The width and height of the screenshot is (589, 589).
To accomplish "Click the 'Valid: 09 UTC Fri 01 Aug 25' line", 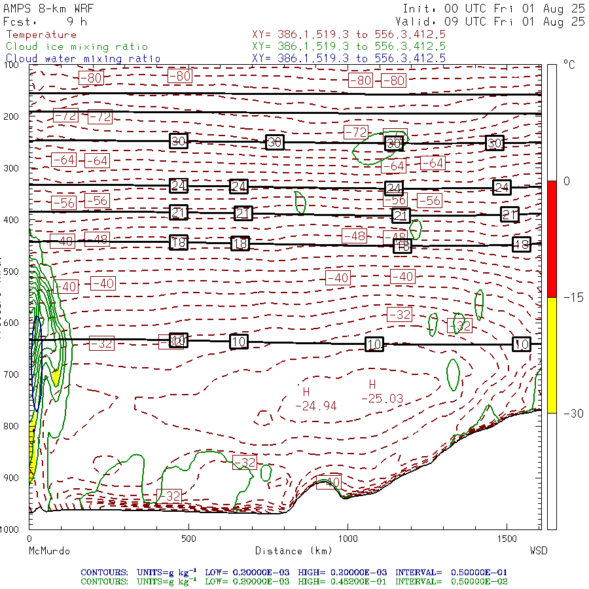I will click(x=490, y=22).
